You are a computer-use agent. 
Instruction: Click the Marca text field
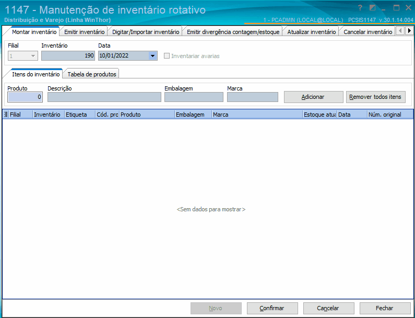pyautogui.click(x=253, y=97)
